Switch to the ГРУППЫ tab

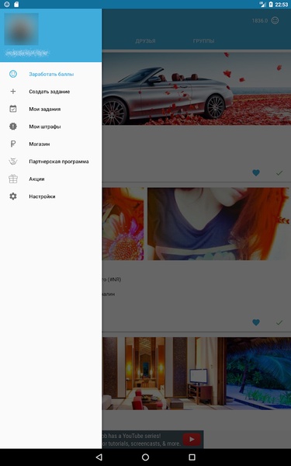coord(203,41)
